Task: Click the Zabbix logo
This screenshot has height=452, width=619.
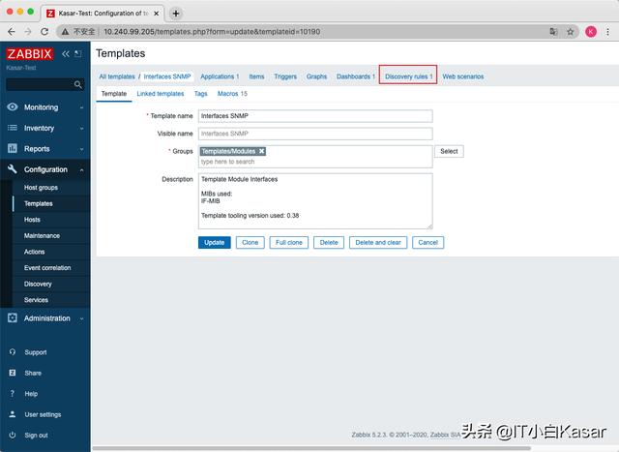Action: [x=30, y=54]
